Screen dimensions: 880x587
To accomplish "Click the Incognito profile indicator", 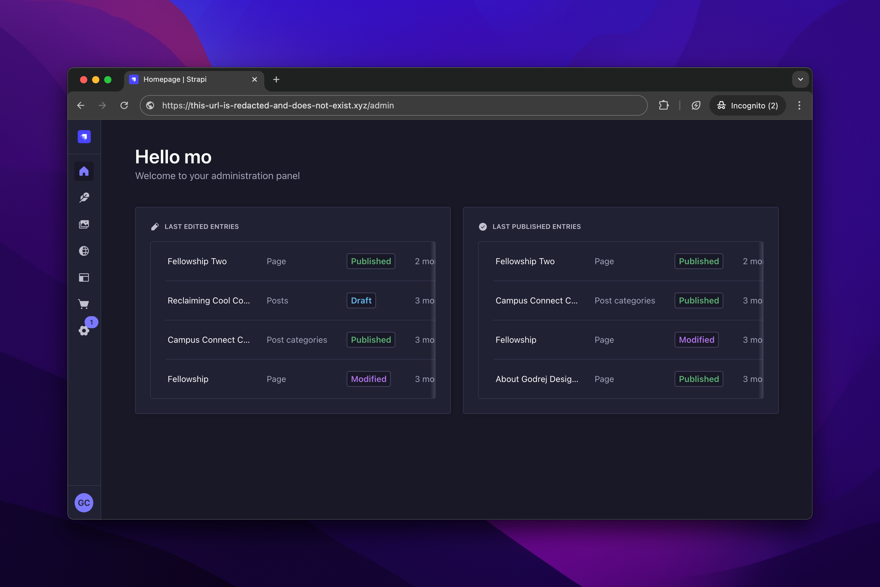I will 747,105.
